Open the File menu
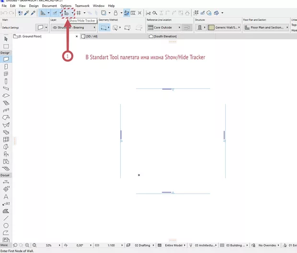Screen dimensions: 297x253 tap(4, 6)
